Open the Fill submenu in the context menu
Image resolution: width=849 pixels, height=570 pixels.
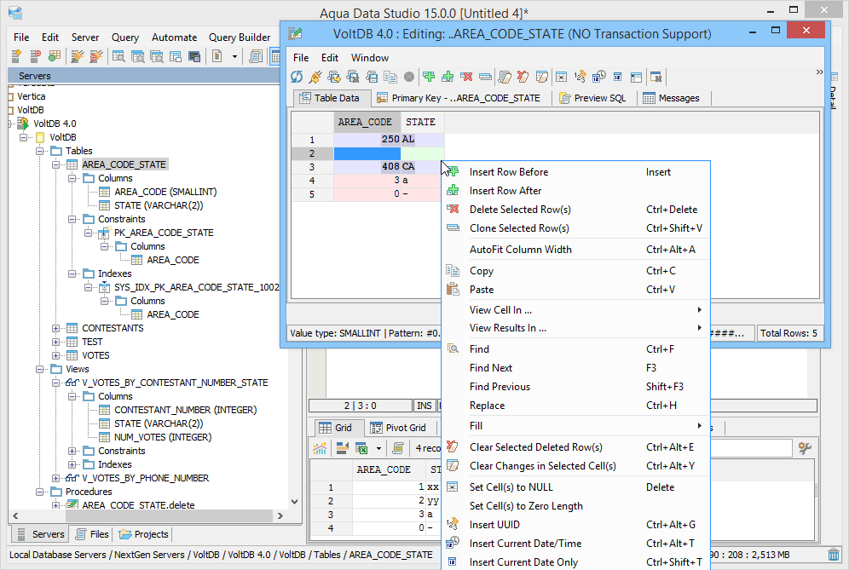click(x=575, y=426)
